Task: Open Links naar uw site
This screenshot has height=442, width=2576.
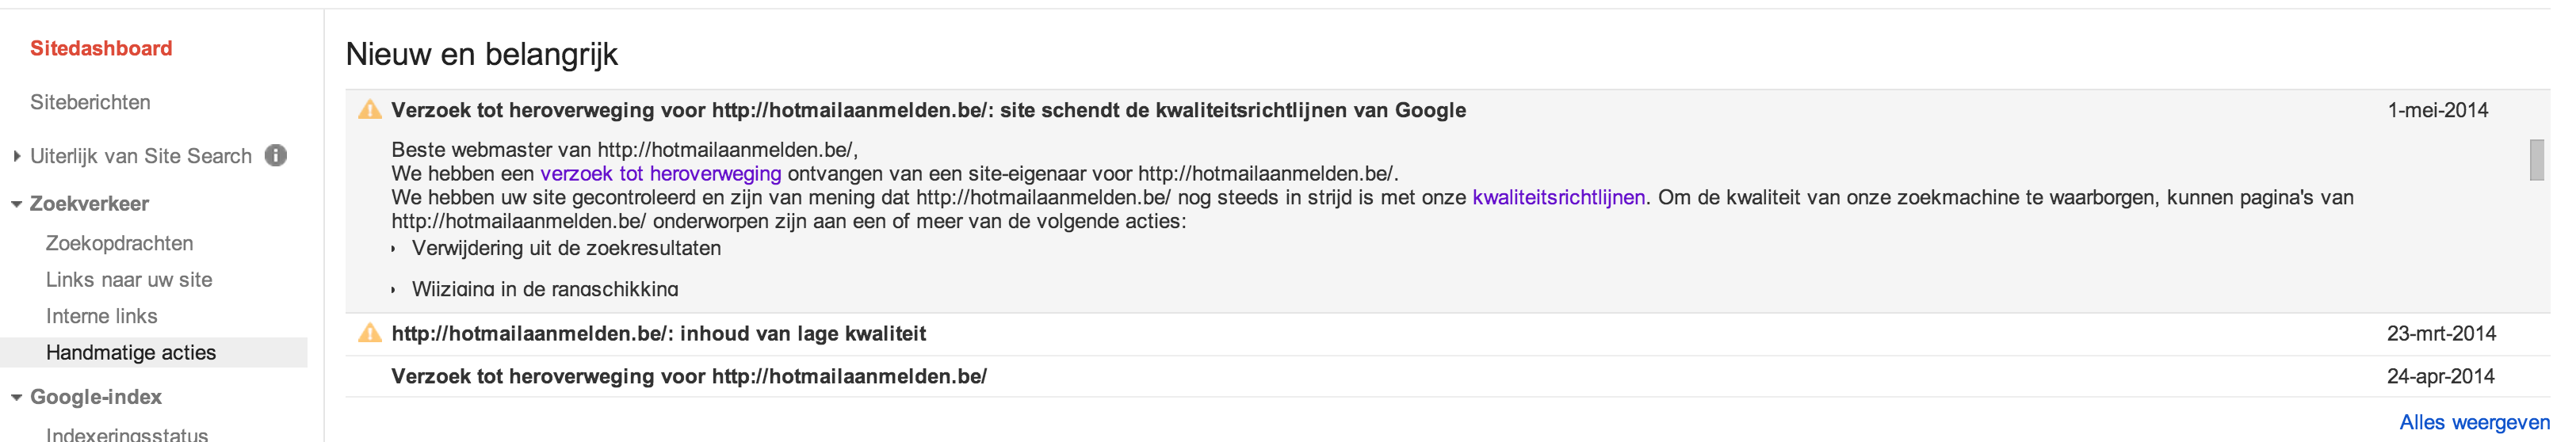Action: 129,280
